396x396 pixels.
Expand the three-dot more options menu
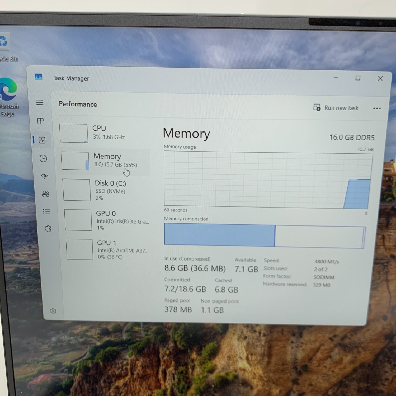pyautogui.click(x=377, y=109)
